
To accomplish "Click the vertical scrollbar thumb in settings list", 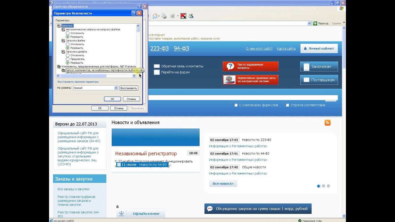I will [x=138, y=30].
